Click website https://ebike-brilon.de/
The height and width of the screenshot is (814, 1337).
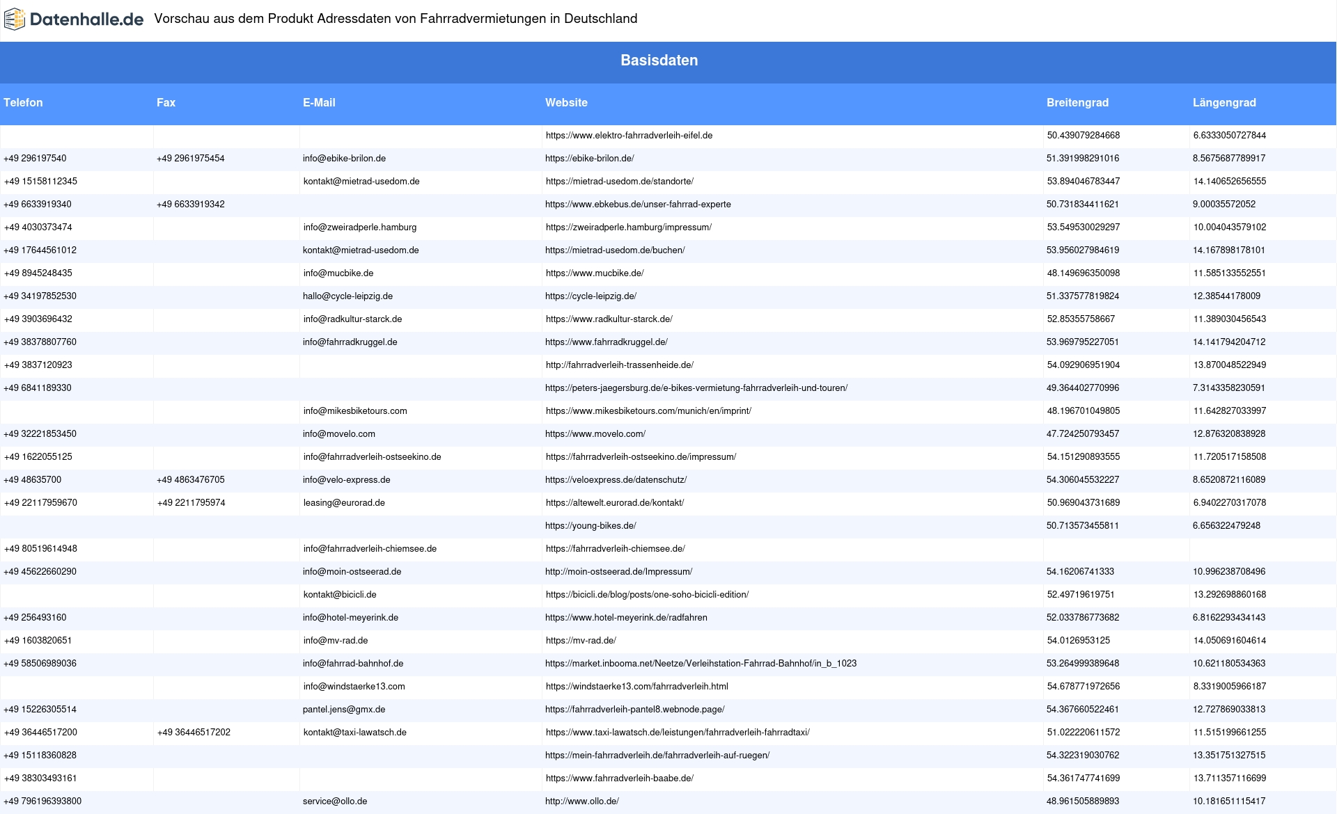click(589, 159)
